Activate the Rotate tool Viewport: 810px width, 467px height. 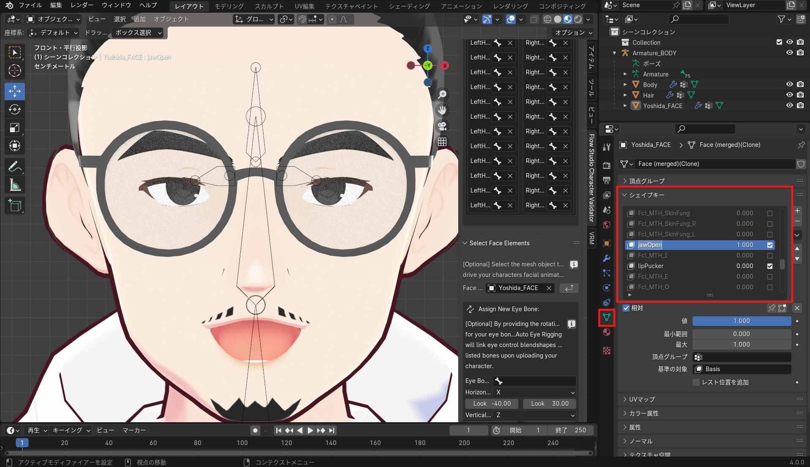[15, 110]
